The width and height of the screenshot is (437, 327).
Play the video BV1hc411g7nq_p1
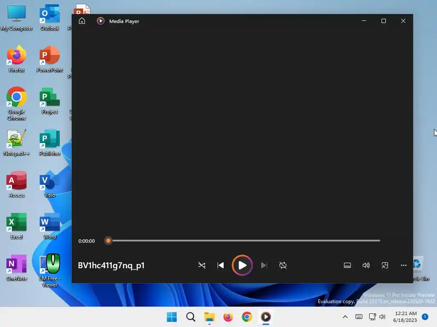242,265
